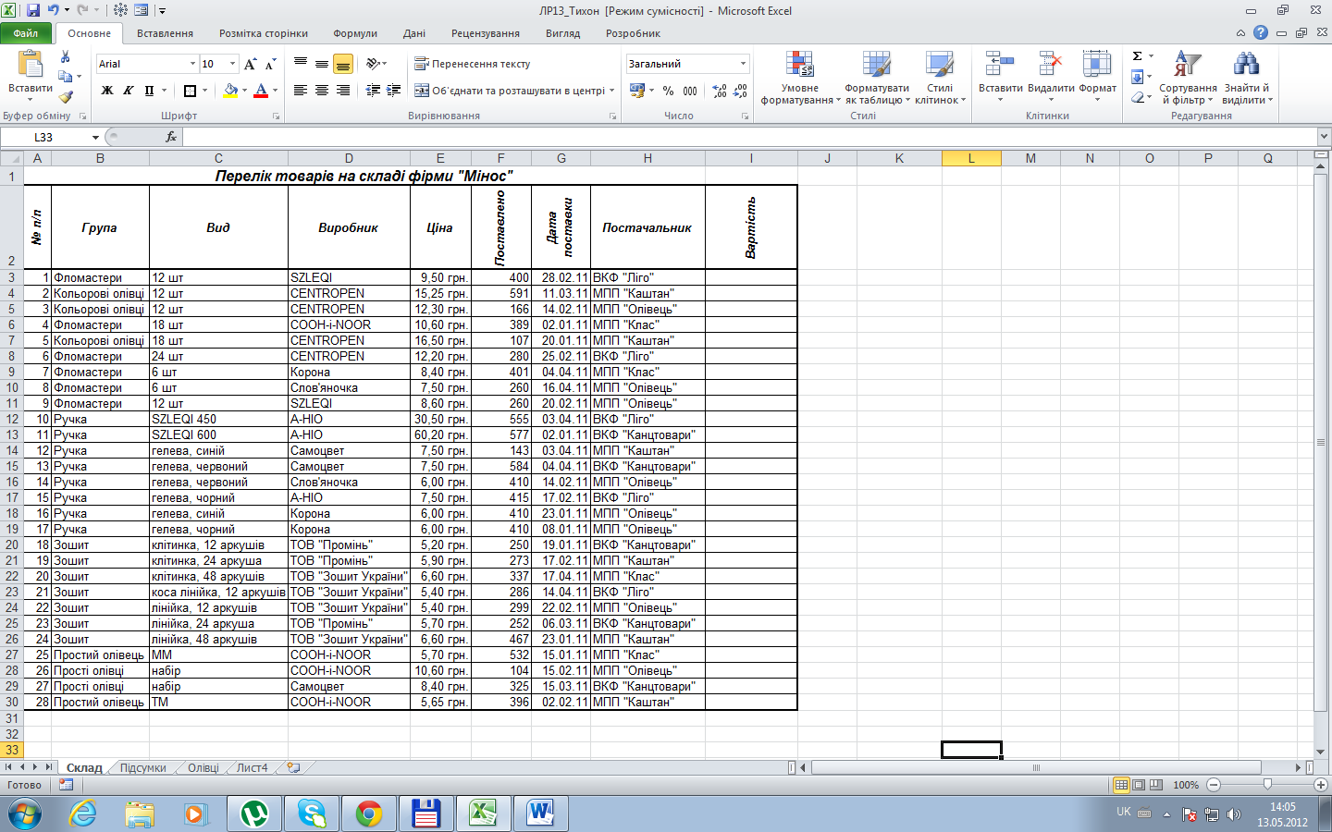This screenshot has width=1332, height=832.
Task: Click the Cut scissors icon
Action: click(65, 57)
